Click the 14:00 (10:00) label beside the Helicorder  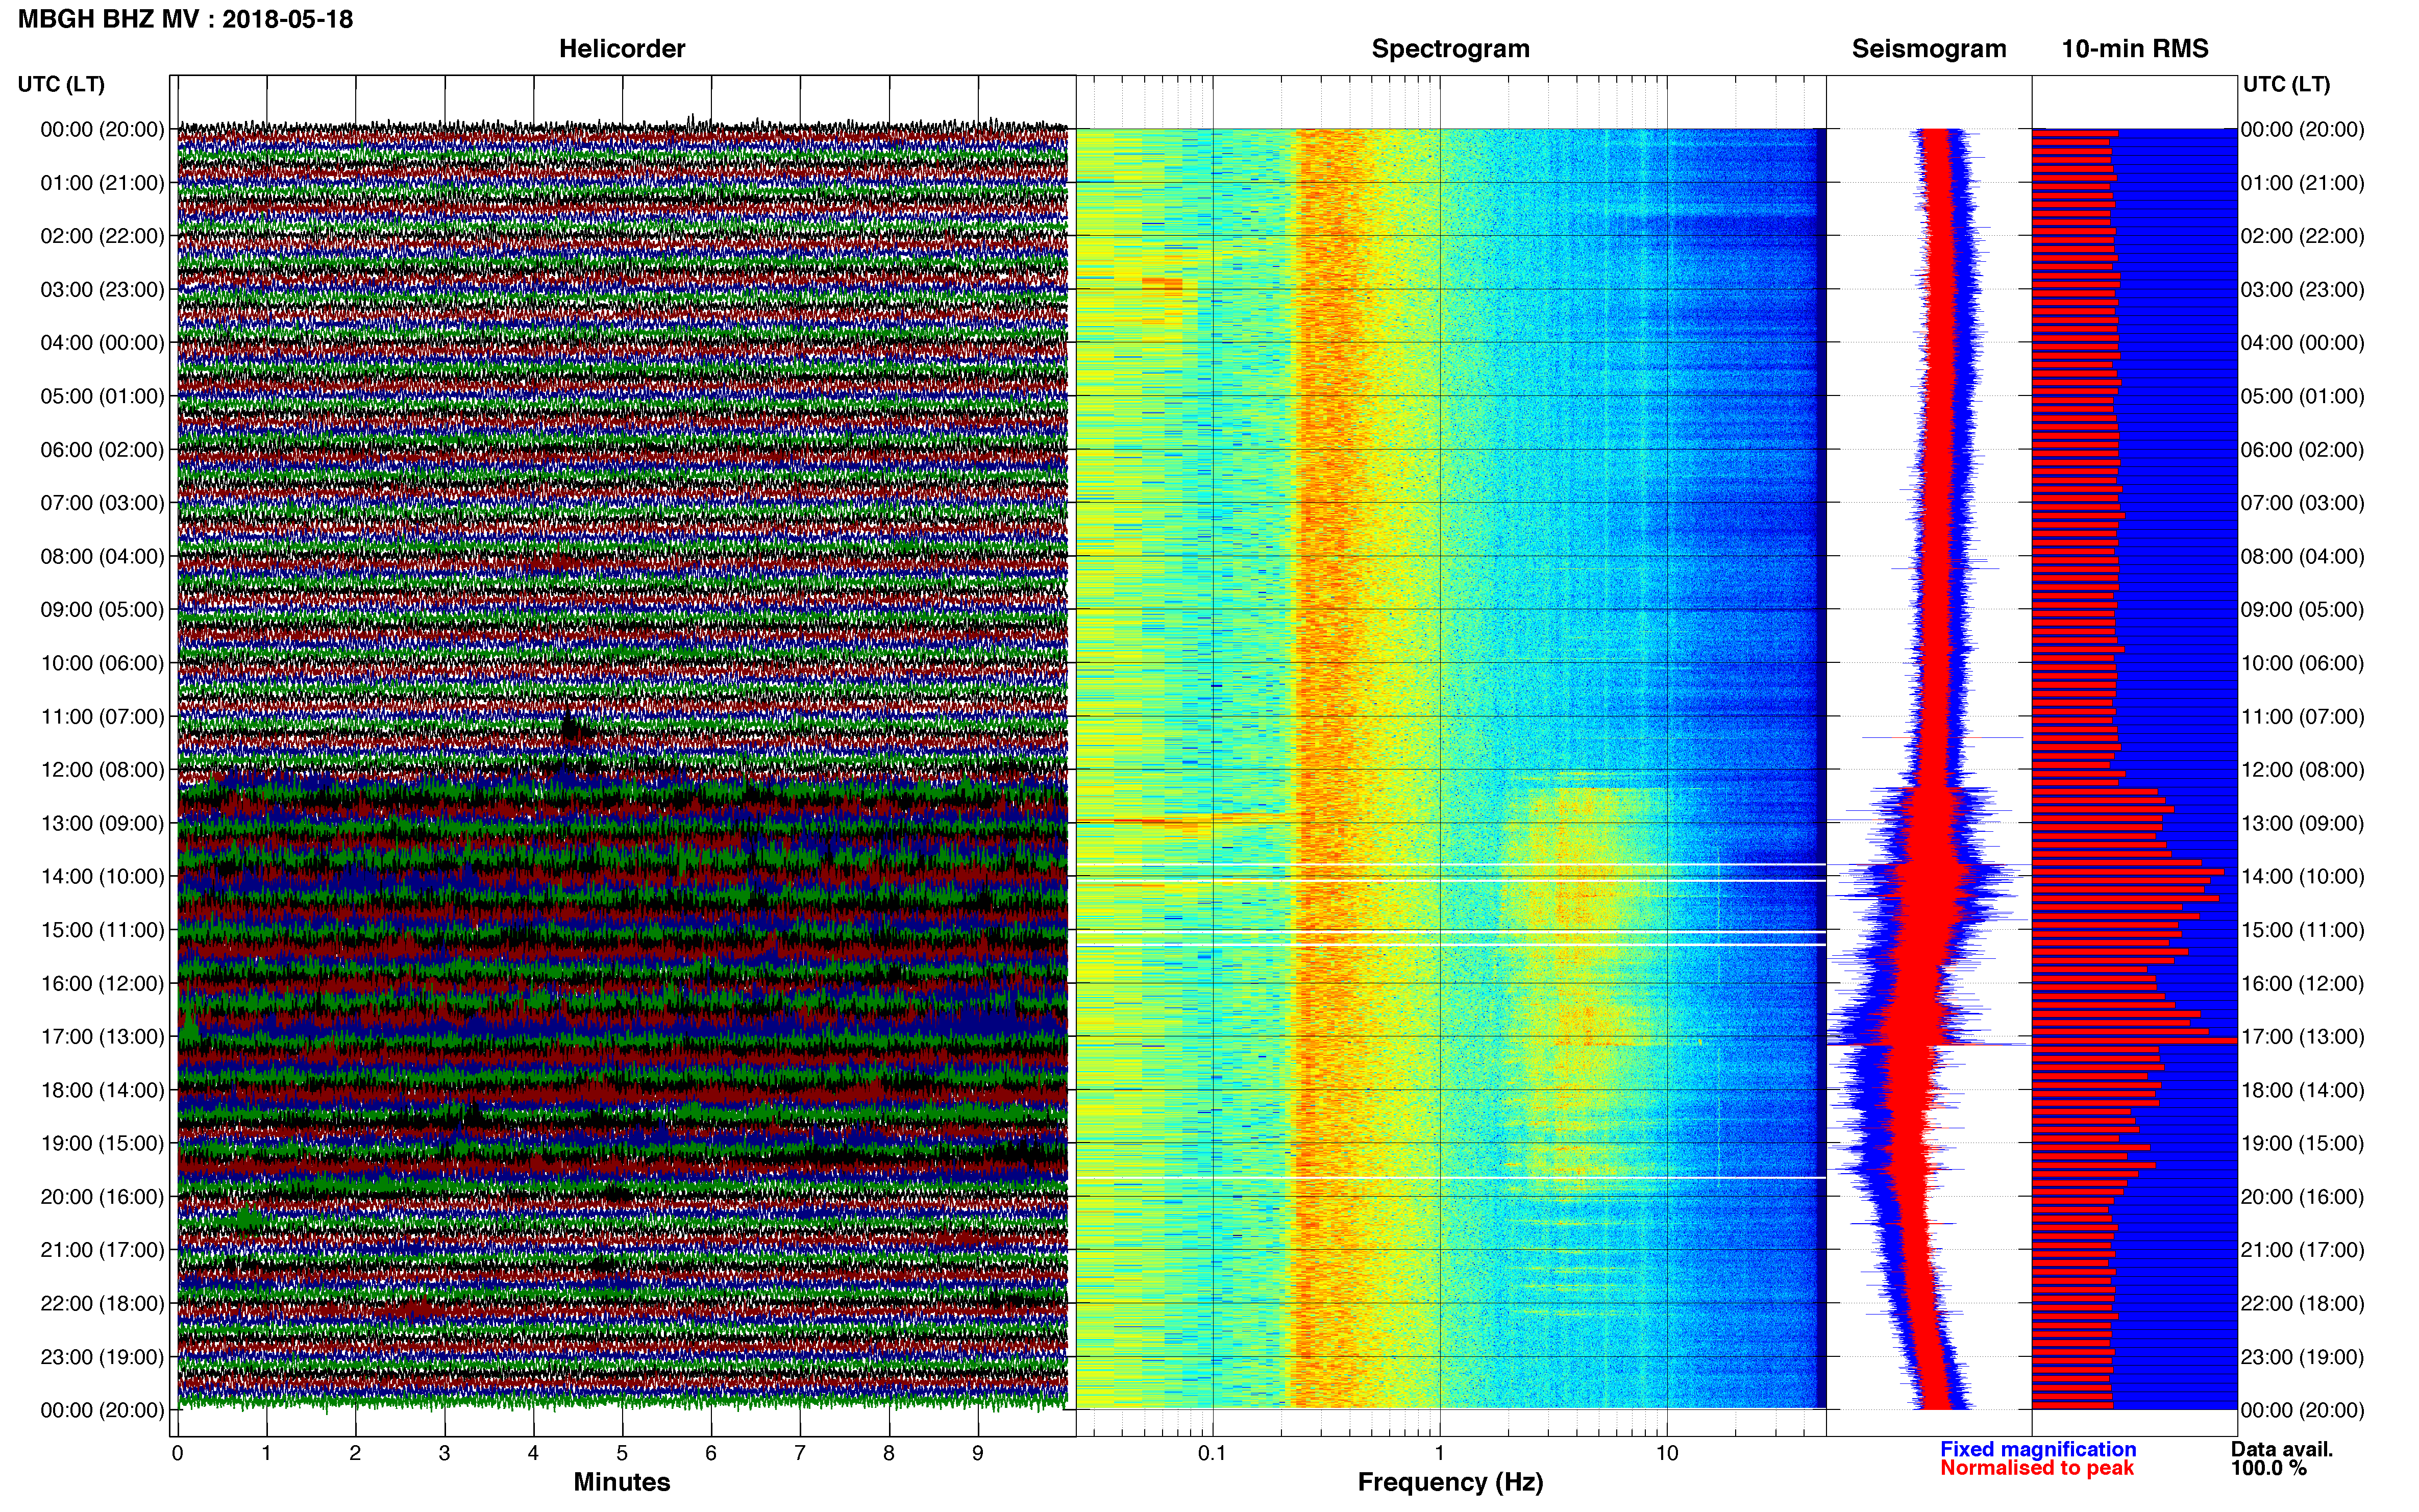(x=102, y=877)
